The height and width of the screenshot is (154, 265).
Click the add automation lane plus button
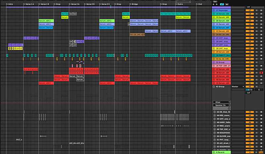tap(229, 108)
